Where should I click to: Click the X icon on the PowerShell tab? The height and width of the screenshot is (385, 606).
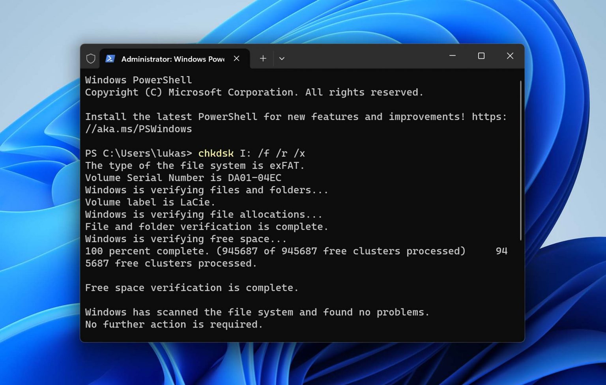pyautogui.click(x=236, y=58)
